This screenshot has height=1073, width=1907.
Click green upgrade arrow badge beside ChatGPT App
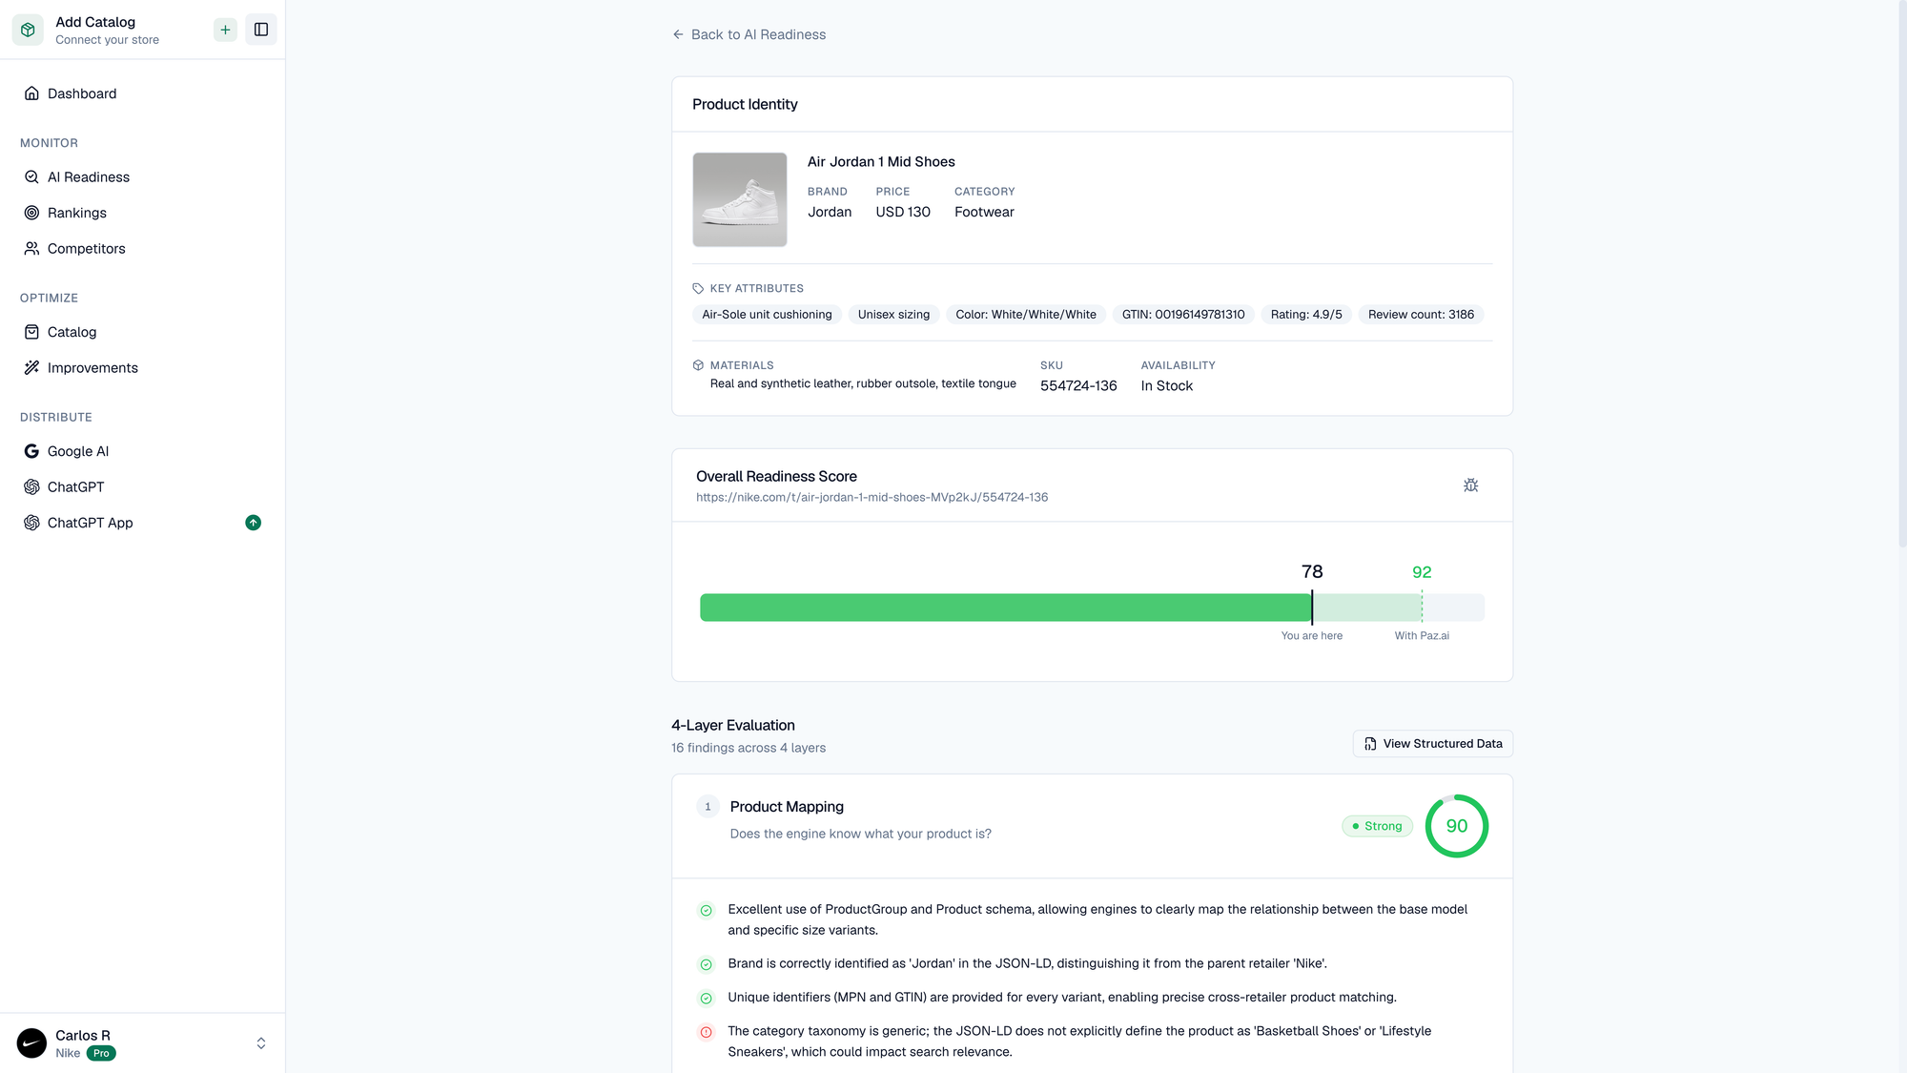(253, 523)
